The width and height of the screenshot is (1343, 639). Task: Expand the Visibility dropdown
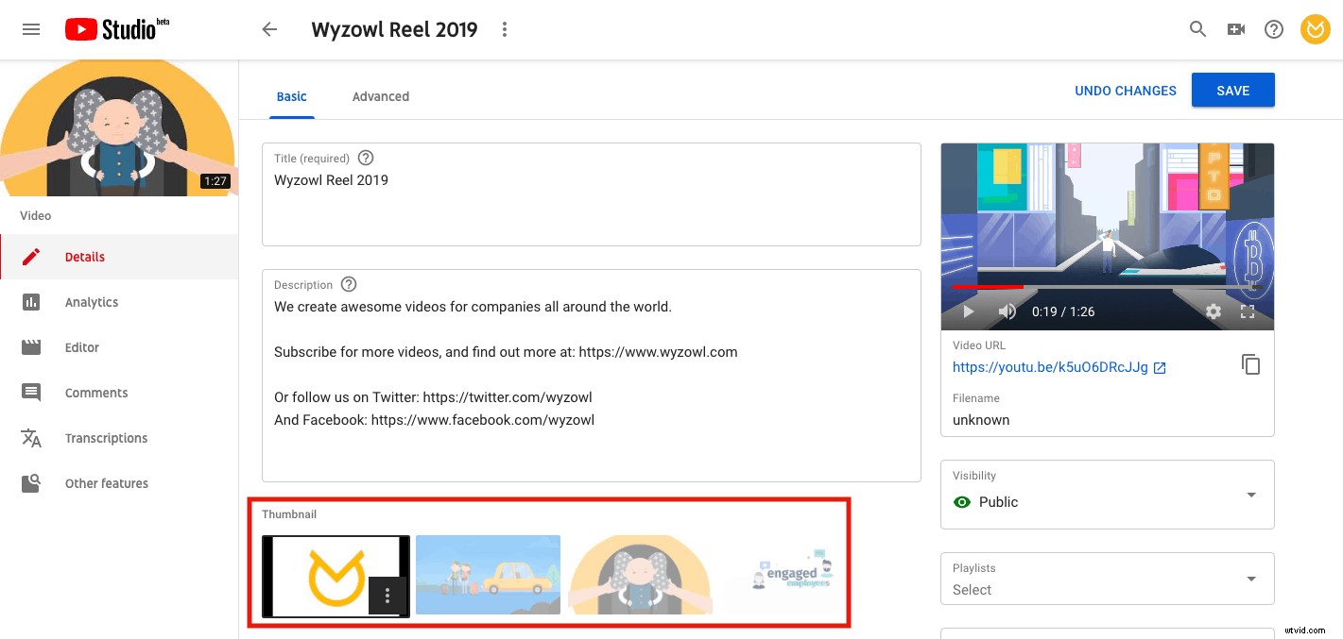tap(1250, 495)
